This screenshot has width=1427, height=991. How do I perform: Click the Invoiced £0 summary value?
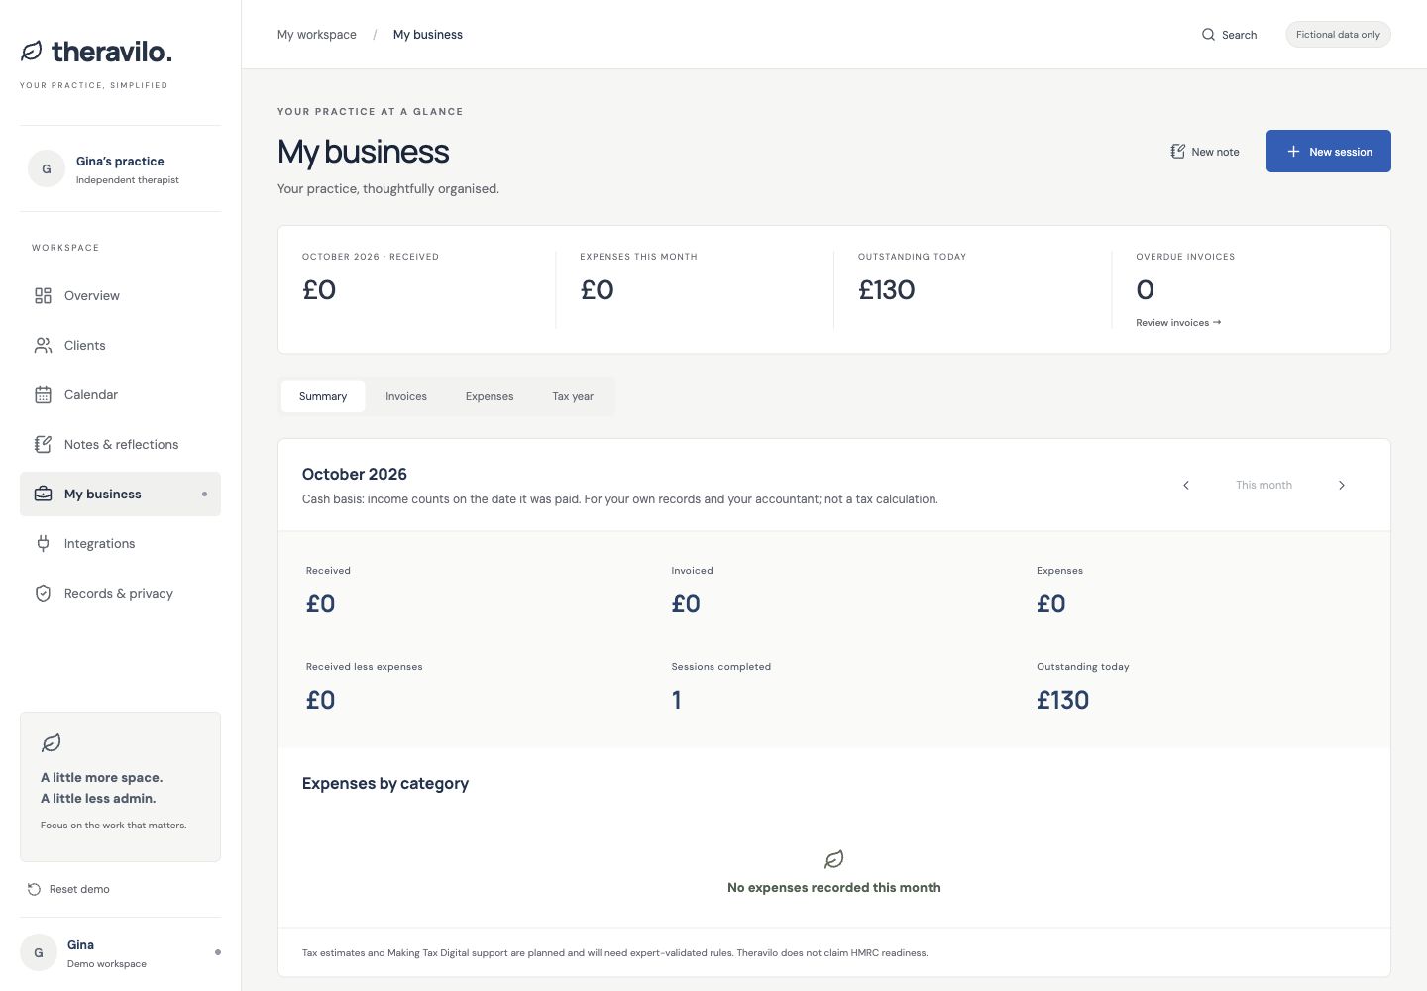pyautogui.click(x=686, y=604)
